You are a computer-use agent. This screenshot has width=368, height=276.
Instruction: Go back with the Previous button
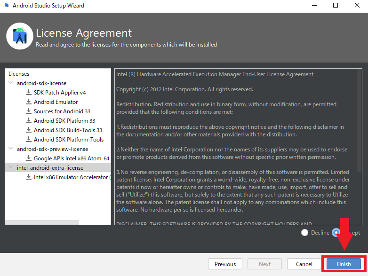point(225,264)
